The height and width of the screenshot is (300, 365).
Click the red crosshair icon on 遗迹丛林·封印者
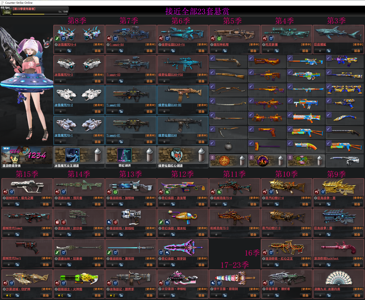64,222
